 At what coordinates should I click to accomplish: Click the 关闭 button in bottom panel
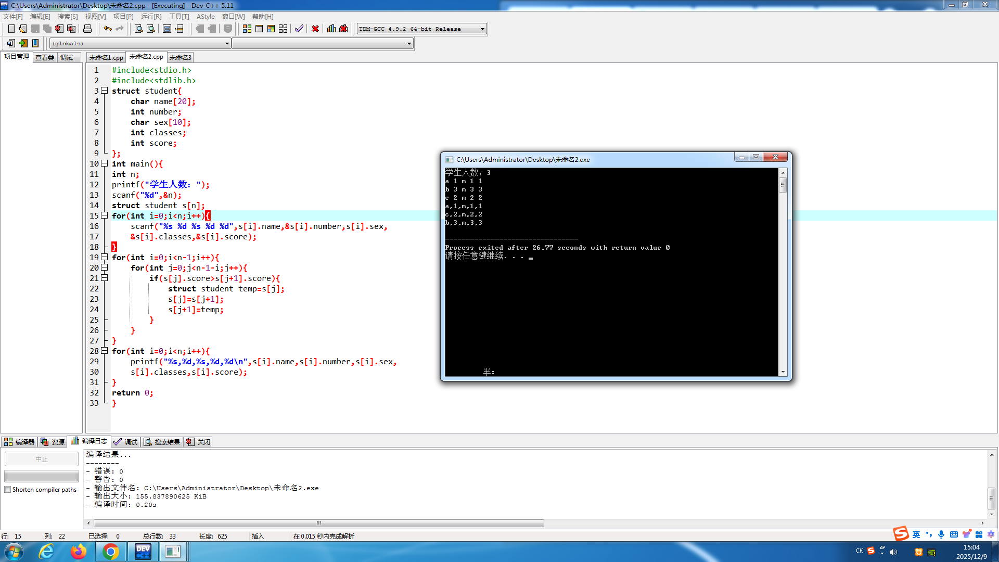coord(199,442)
